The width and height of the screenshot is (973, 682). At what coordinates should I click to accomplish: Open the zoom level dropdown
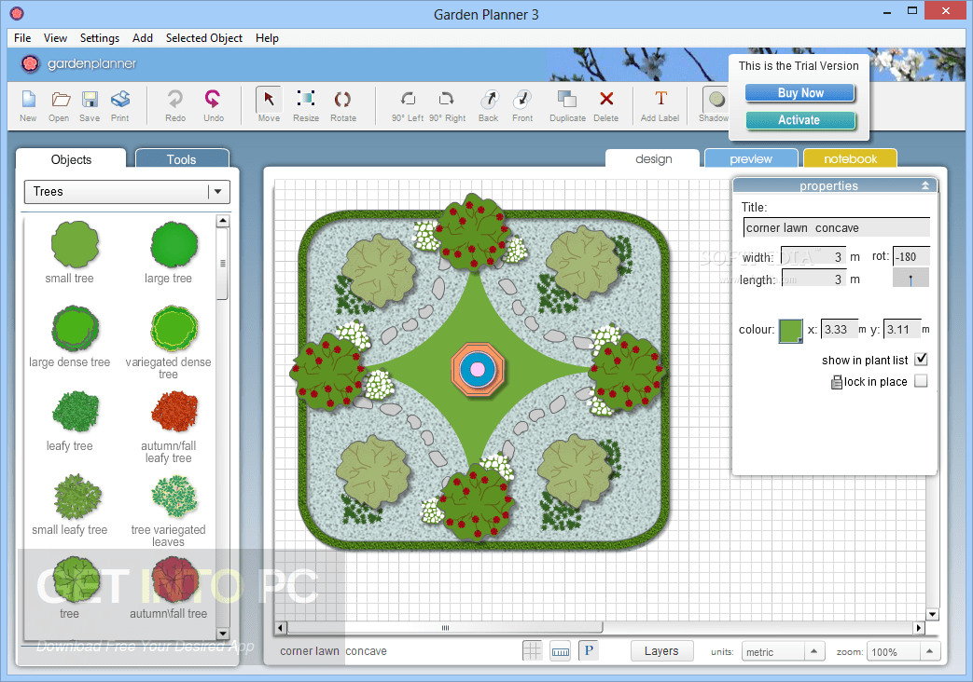pos(928,650)
